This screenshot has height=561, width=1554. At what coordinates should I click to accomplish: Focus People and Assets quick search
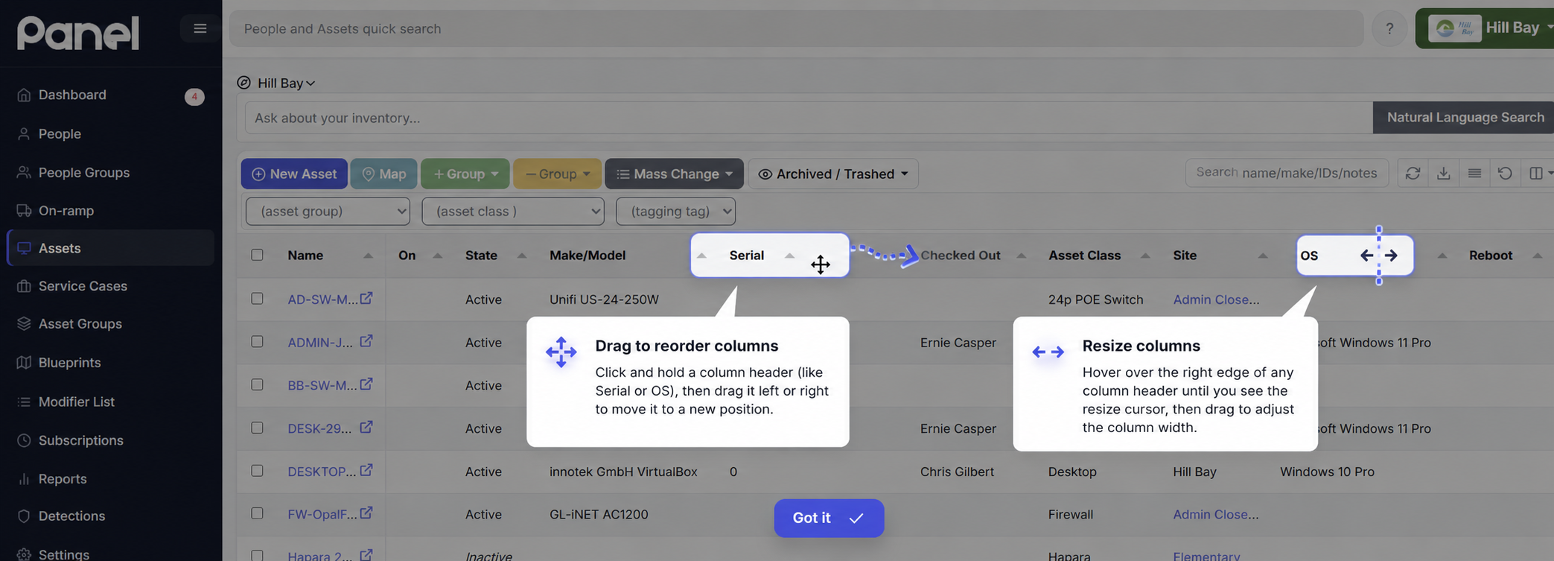[x=797, y=28]
